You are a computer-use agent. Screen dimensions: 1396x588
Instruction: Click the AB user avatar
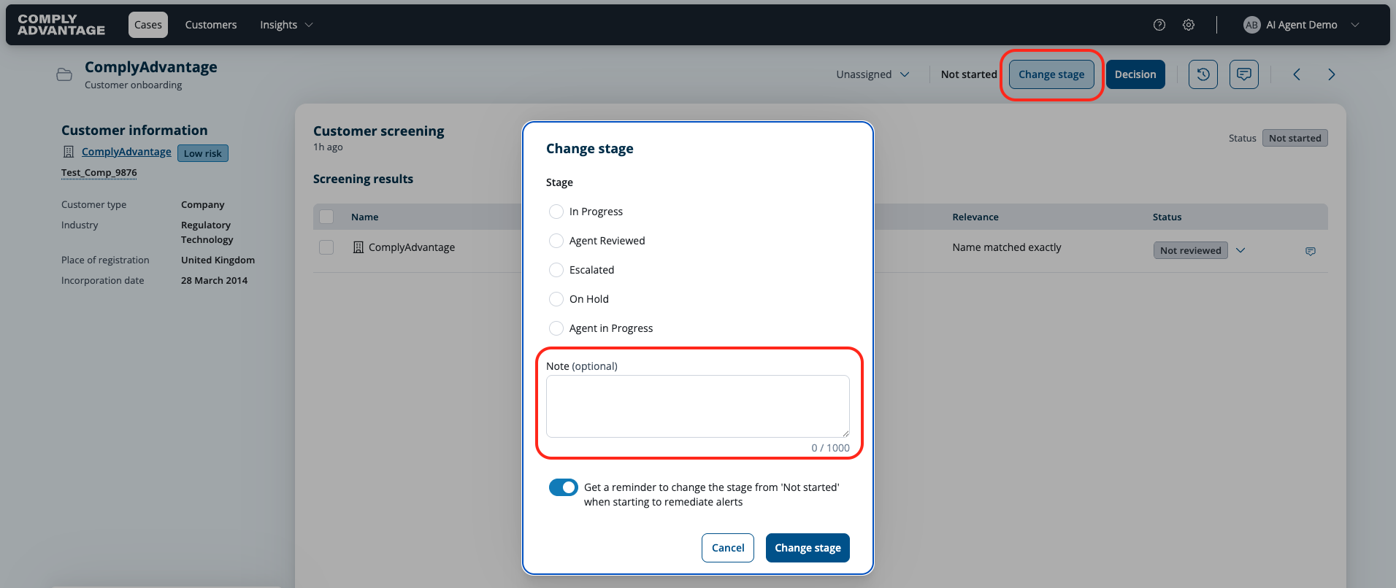point(1251,25)
